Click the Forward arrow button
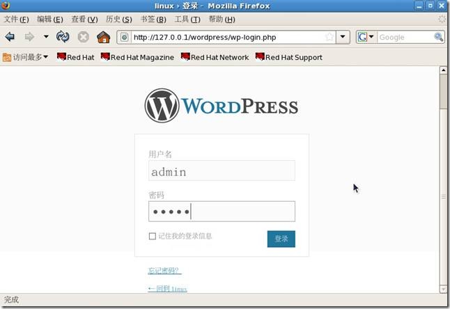The image size is (450, 309). tap(29, 37)
